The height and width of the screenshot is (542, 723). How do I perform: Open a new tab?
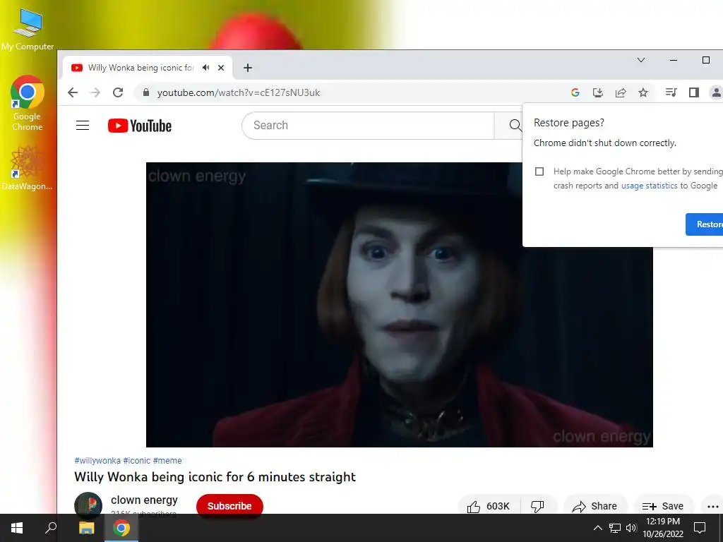tap(248, 68)
